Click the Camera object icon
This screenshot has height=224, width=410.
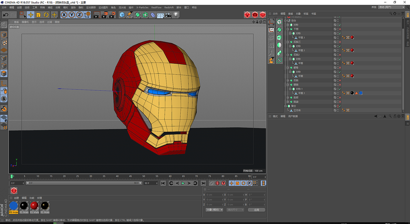pos(168,15)
